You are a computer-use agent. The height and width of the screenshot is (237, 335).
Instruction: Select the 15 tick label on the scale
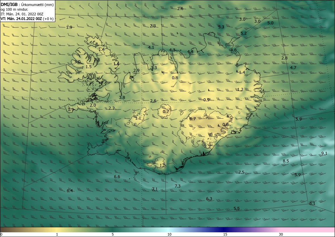pos(225,235)
